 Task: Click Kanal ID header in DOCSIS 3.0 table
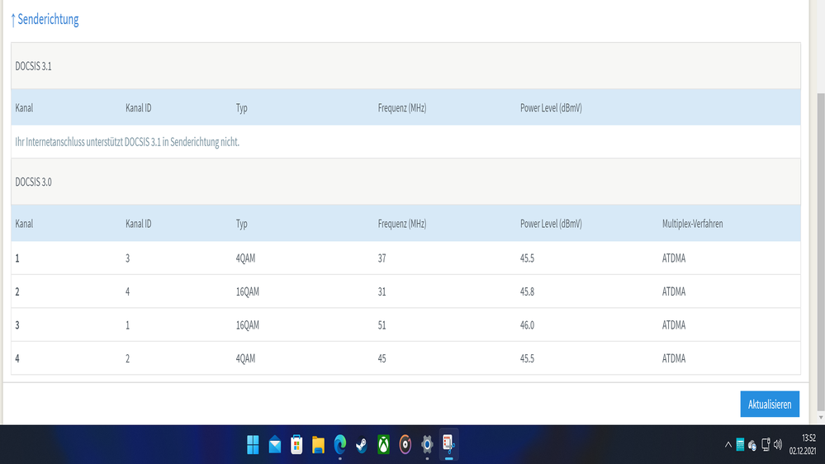pos(139,224)
